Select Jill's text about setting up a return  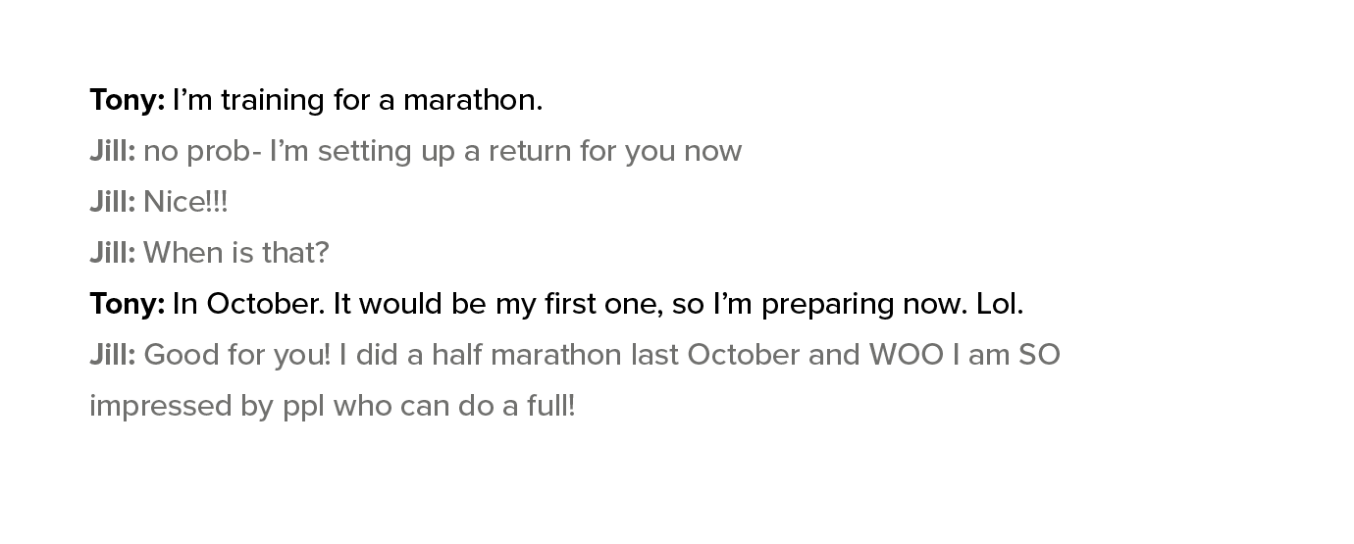tap(443, 152)
